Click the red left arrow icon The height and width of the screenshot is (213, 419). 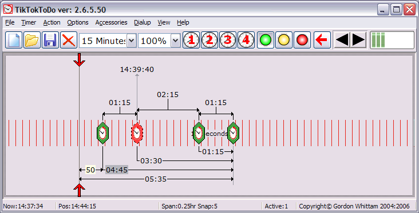322,40
